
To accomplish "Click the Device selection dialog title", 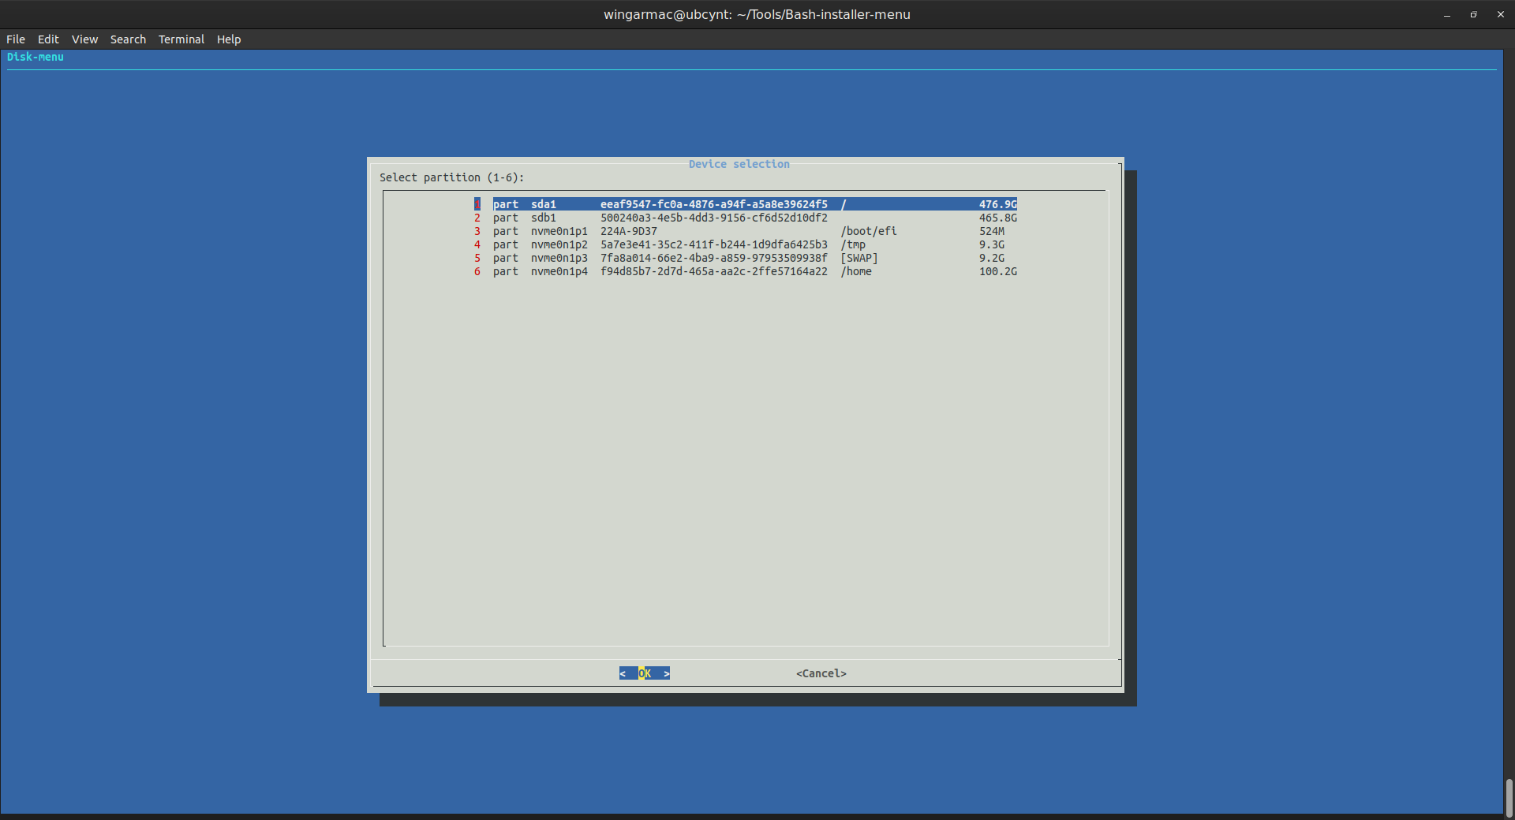I will 739,164.
